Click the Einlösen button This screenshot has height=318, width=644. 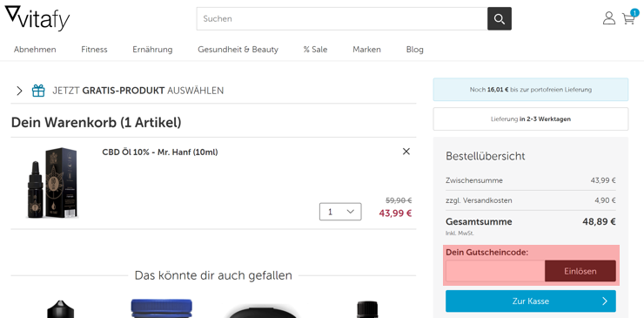580,271
